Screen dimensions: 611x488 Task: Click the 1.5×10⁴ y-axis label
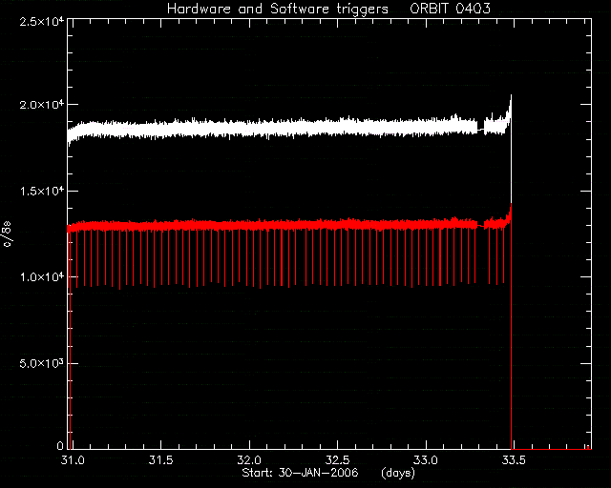tap(41, 192)
